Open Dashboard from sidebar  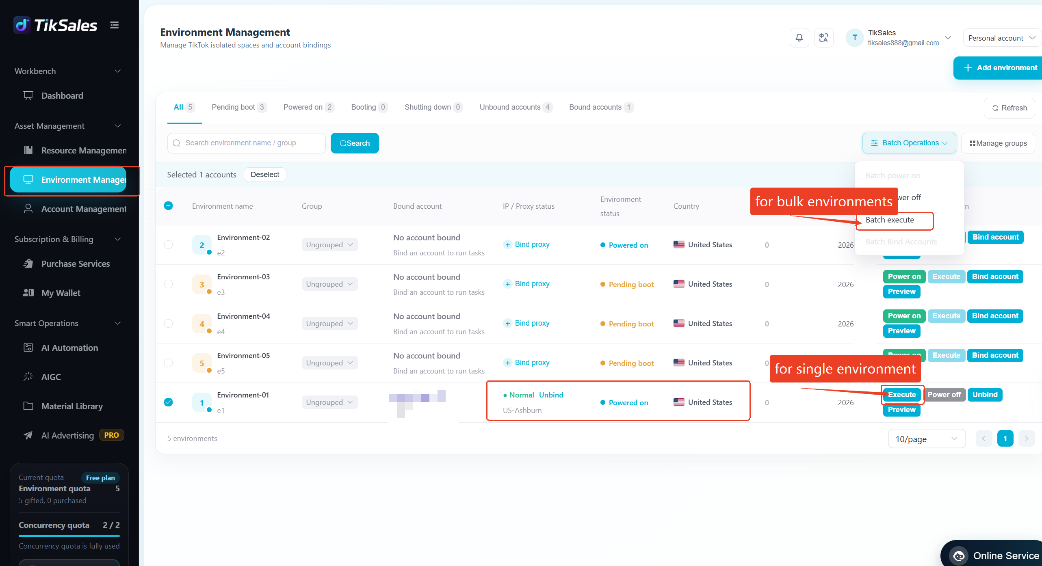62,95
